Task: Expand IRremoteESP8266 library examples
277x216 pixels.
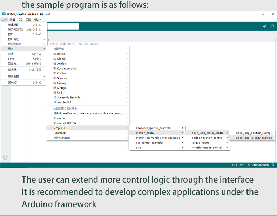Action: (x=88, y=123)
